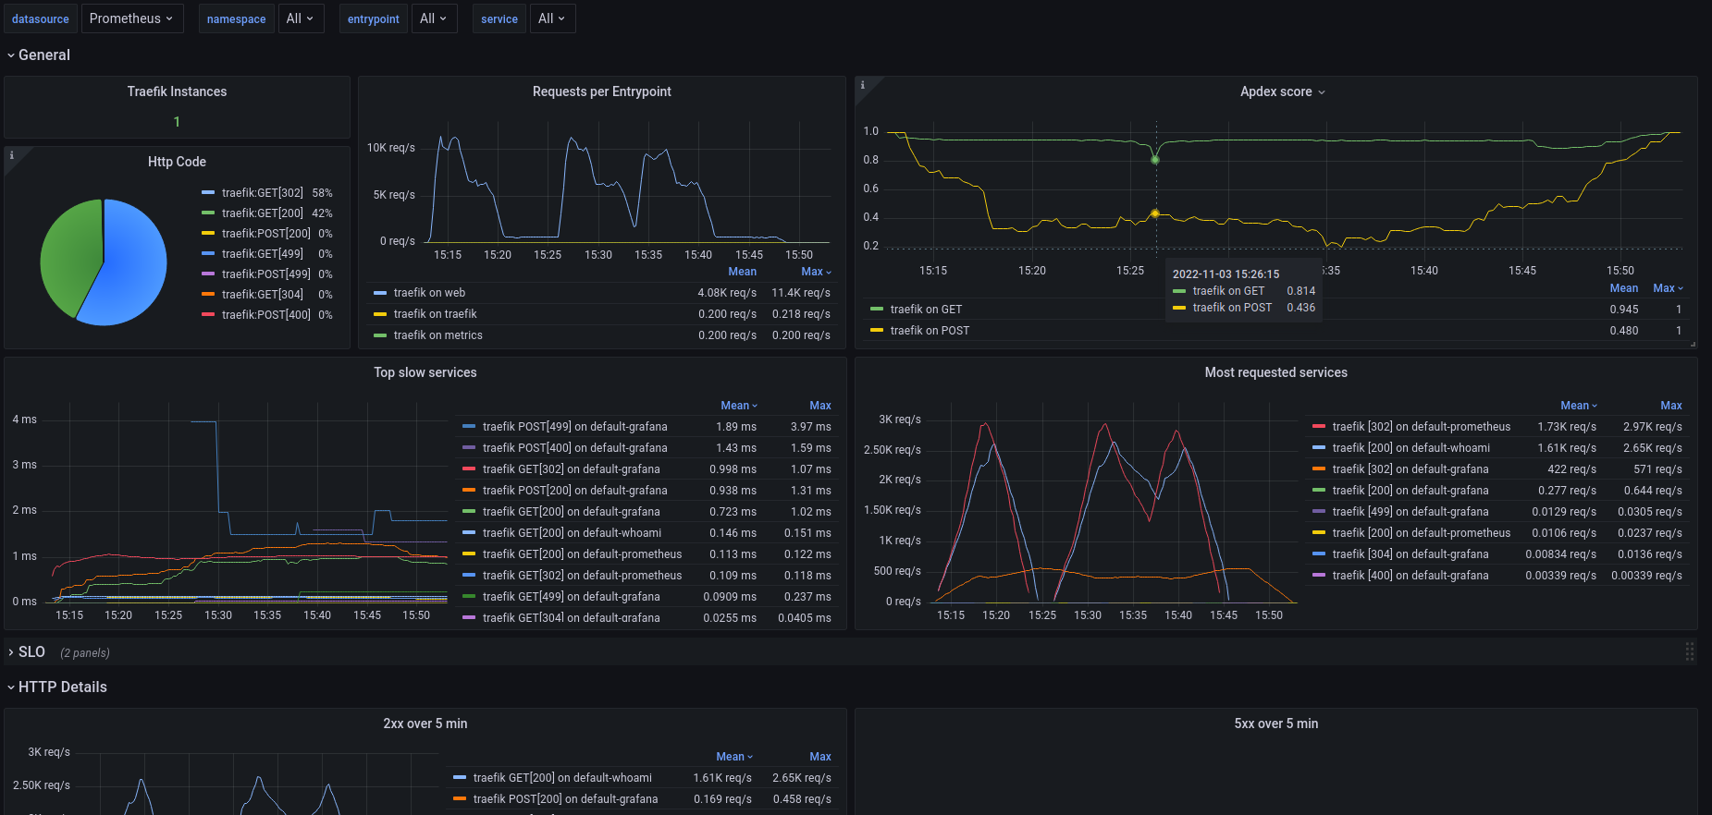The height and width of the screenshot is (815, 1712).
Task: Expand the collapsed SLO row
Action: 31,652
